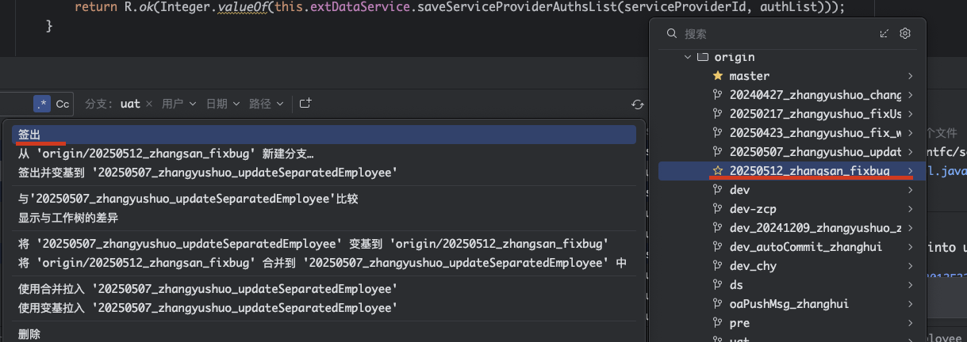
Task: Click the 删除 menu option
Action: [29, 334]
